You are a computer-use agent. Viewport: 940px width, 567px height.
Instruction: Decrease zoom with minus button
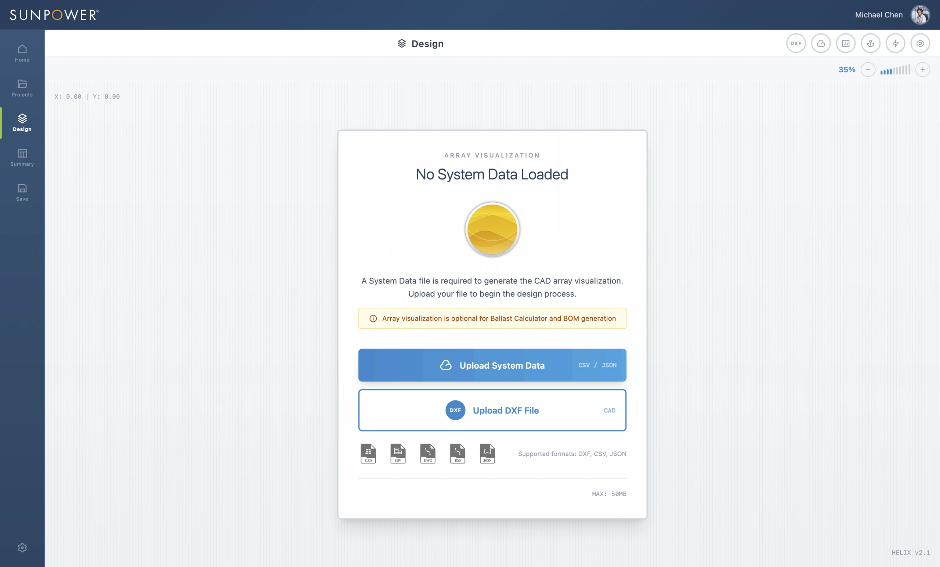868,69
